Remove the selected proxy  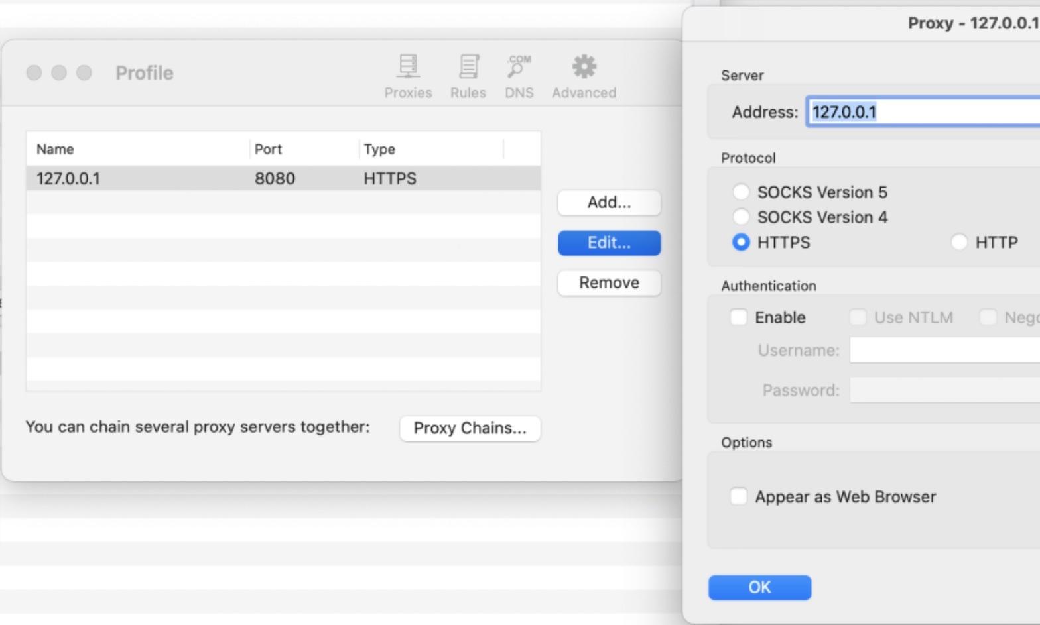pyautogui.click(x=609, y=283)
